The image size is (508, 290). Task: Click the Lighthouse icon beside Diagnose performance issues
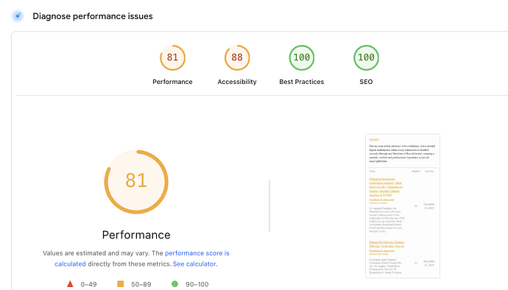18,16
